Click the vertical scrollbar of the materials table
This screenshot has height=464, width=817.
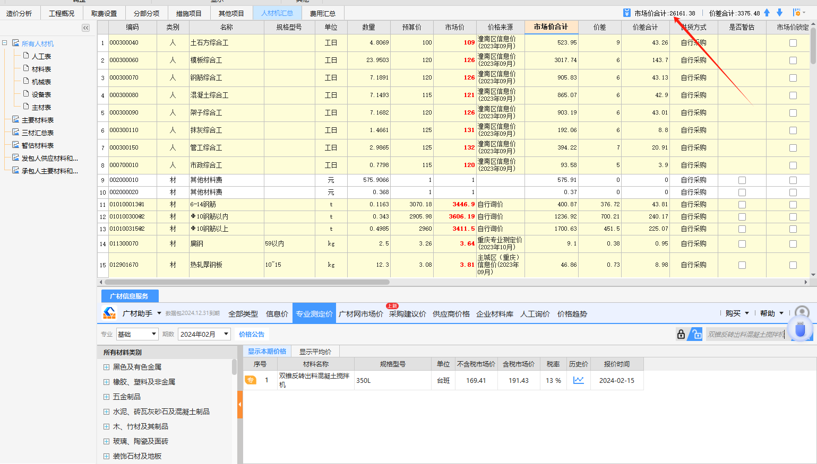tap(813, 45)
